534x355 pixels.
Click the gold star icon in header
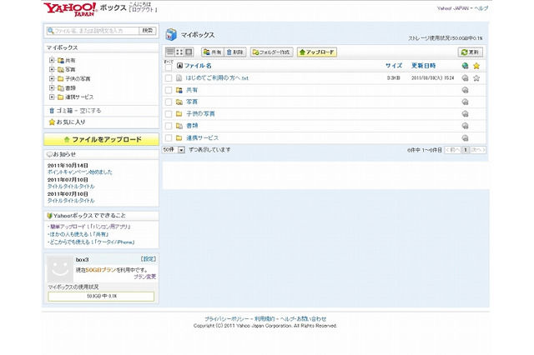pos(476,66)
